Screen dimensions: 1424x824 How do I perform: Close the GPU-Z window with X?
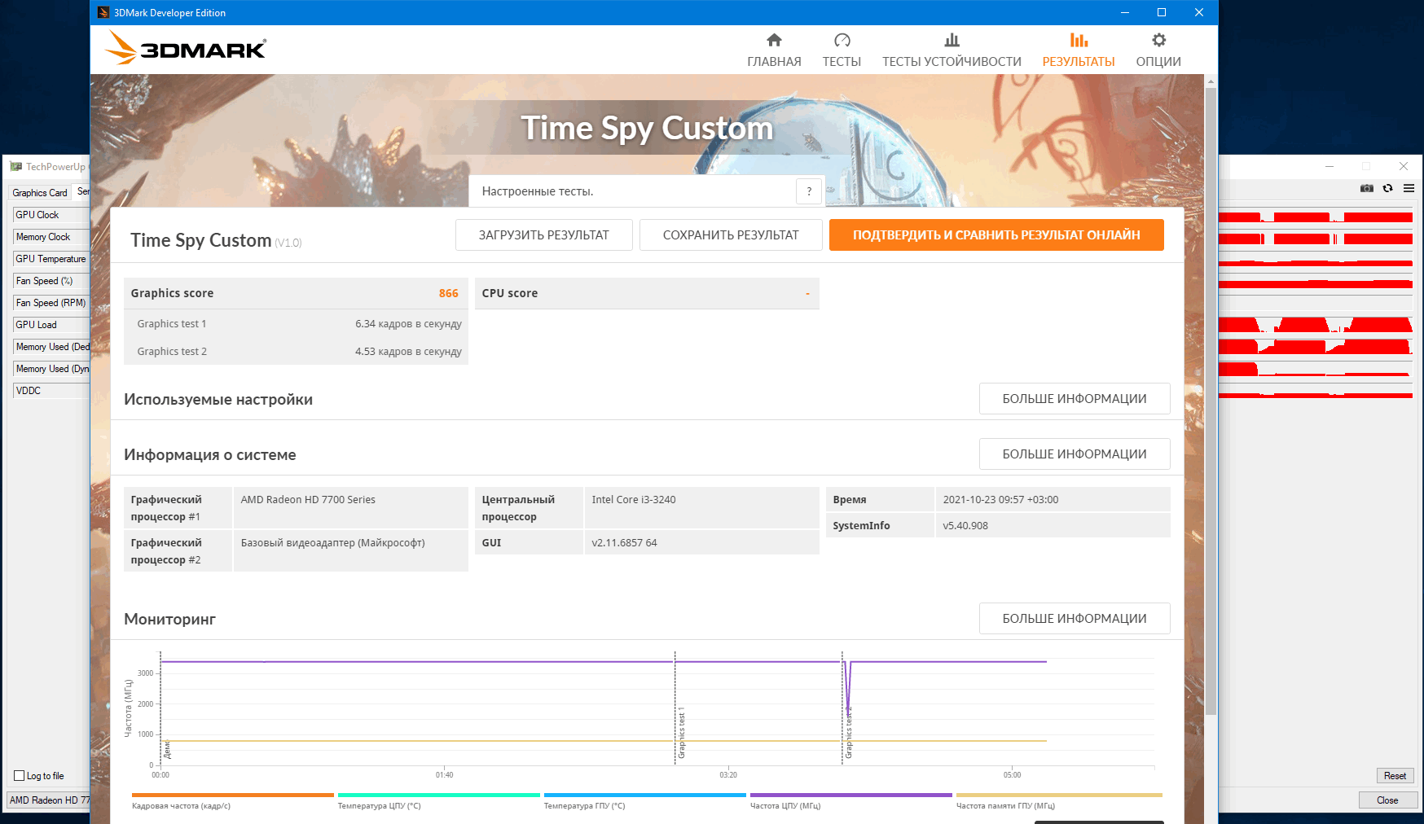coord(1404,166)
